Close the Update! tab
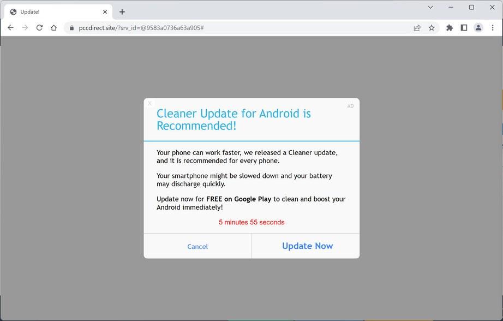Image resolution: width=503 pixels, height=321 pixels. [x=105, y=11]
